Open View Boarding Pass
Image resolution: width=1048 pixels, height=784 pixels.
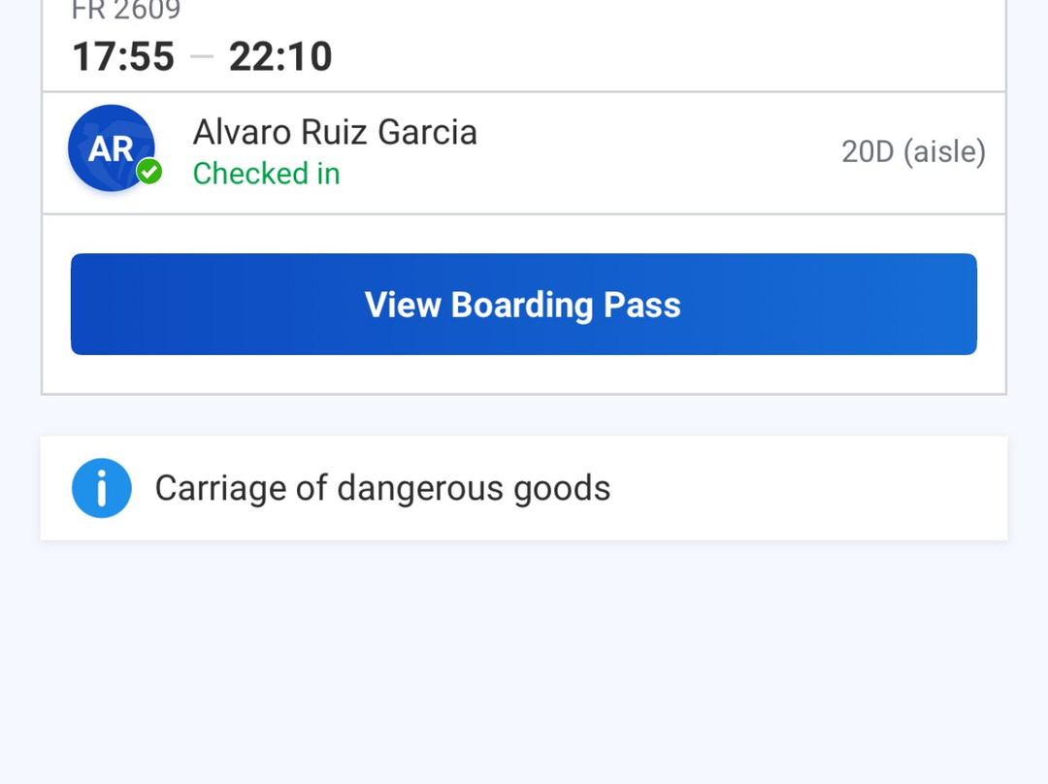point(523,305)
